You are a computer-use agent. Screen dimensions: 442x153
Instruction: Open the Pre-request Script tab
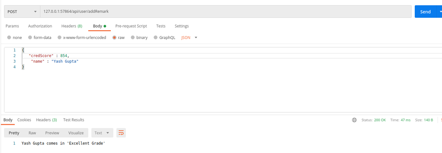coord(131,26)
